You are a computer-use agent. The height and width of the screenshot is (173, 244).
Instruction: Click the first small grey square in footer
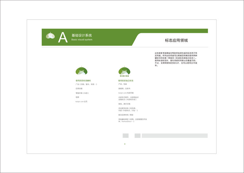click(x=125, y=136)
